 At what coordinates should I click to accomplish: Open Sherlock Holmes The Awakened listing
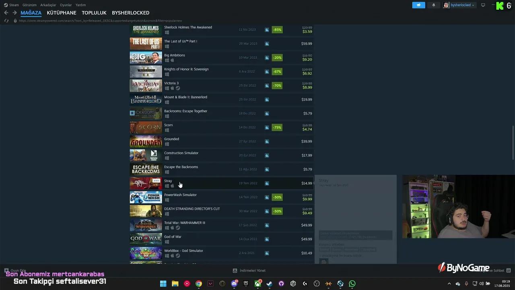pyautogui.click(x=222, y=29)
